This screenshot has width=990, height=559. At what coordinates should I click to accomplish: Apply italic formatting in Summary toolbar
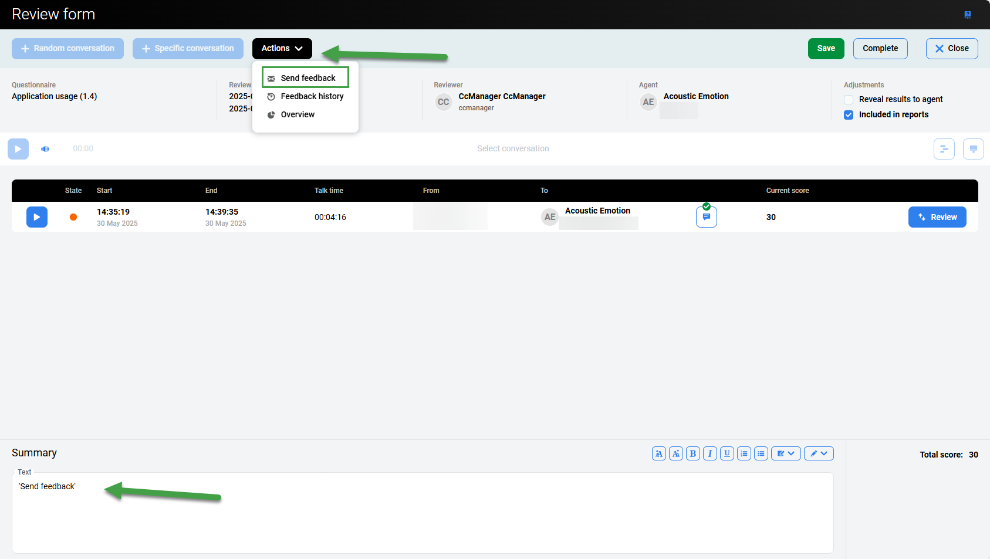[709, 453]
